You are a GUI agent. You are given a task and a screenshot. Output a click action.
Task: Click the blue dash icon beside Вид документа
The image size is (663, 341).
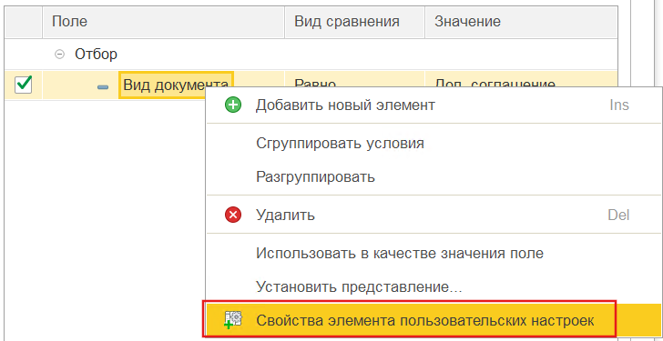tap(103, 87)
